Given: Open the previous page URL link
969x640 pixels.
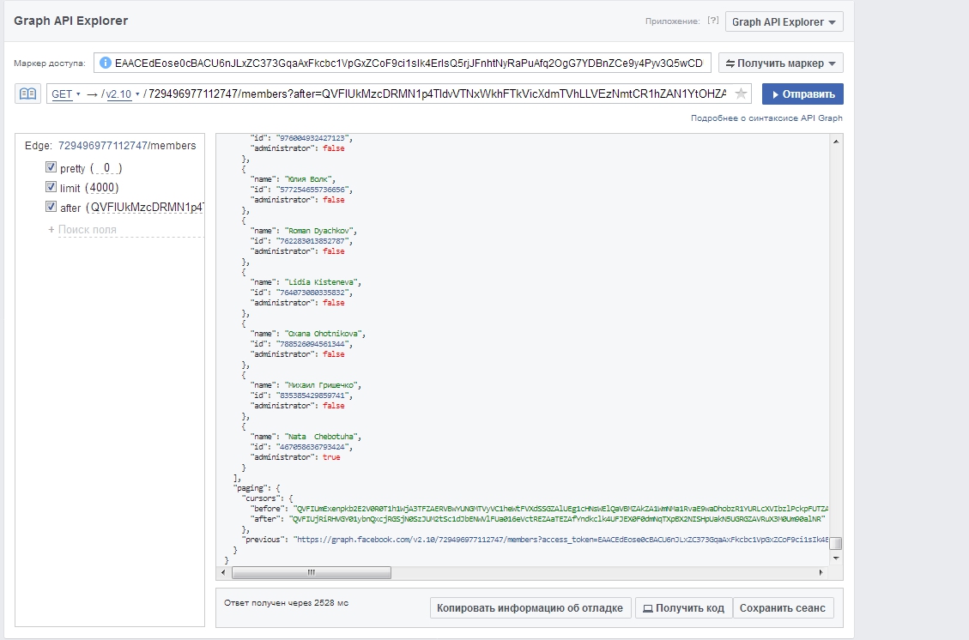Looking at the screenshot, I should 562,540.
